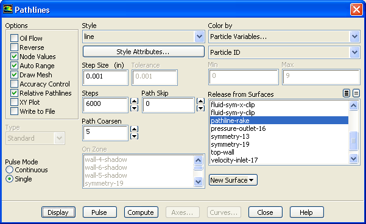
Task: Click the Pulse button
Action: (x=100, y=212)
